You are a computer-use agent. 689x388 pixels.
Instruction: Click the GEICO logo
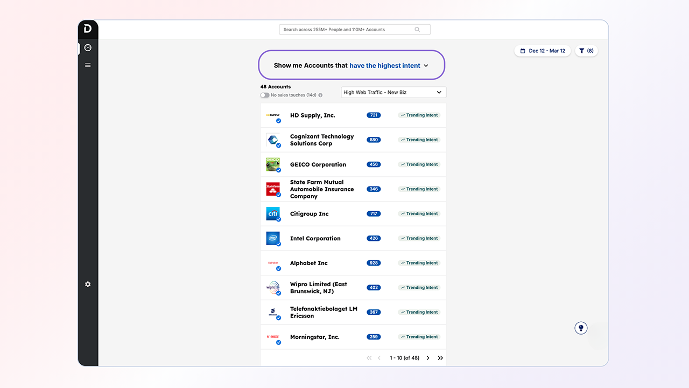(273, 164)
